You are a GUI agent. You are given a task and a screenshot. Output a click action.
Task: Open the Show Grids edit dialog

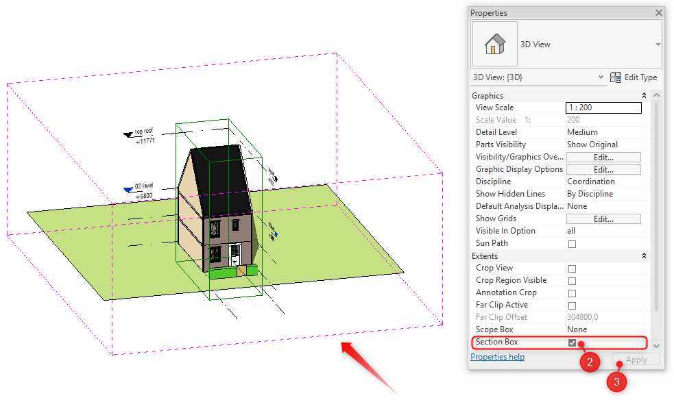coord(603,218)
